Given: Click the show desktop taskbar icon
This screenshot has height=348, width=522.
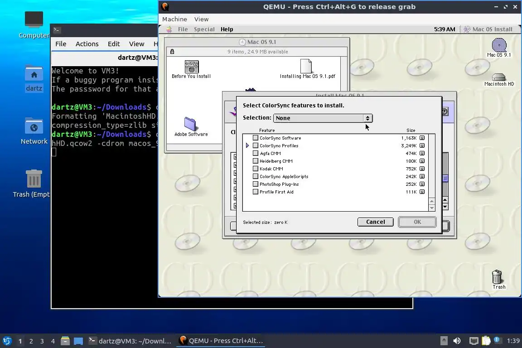Looking at the screenshot, I should click(x=78, y=341).
